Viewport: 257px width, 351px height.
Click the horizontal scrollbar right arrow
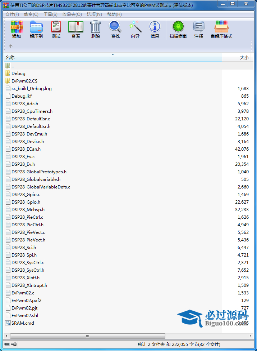[250, 336]
